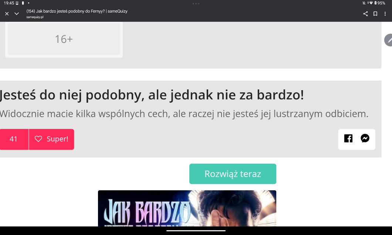Screen dimensions: 392x235
Task: Tap the samequizy.pl site address
Action: 35,17
